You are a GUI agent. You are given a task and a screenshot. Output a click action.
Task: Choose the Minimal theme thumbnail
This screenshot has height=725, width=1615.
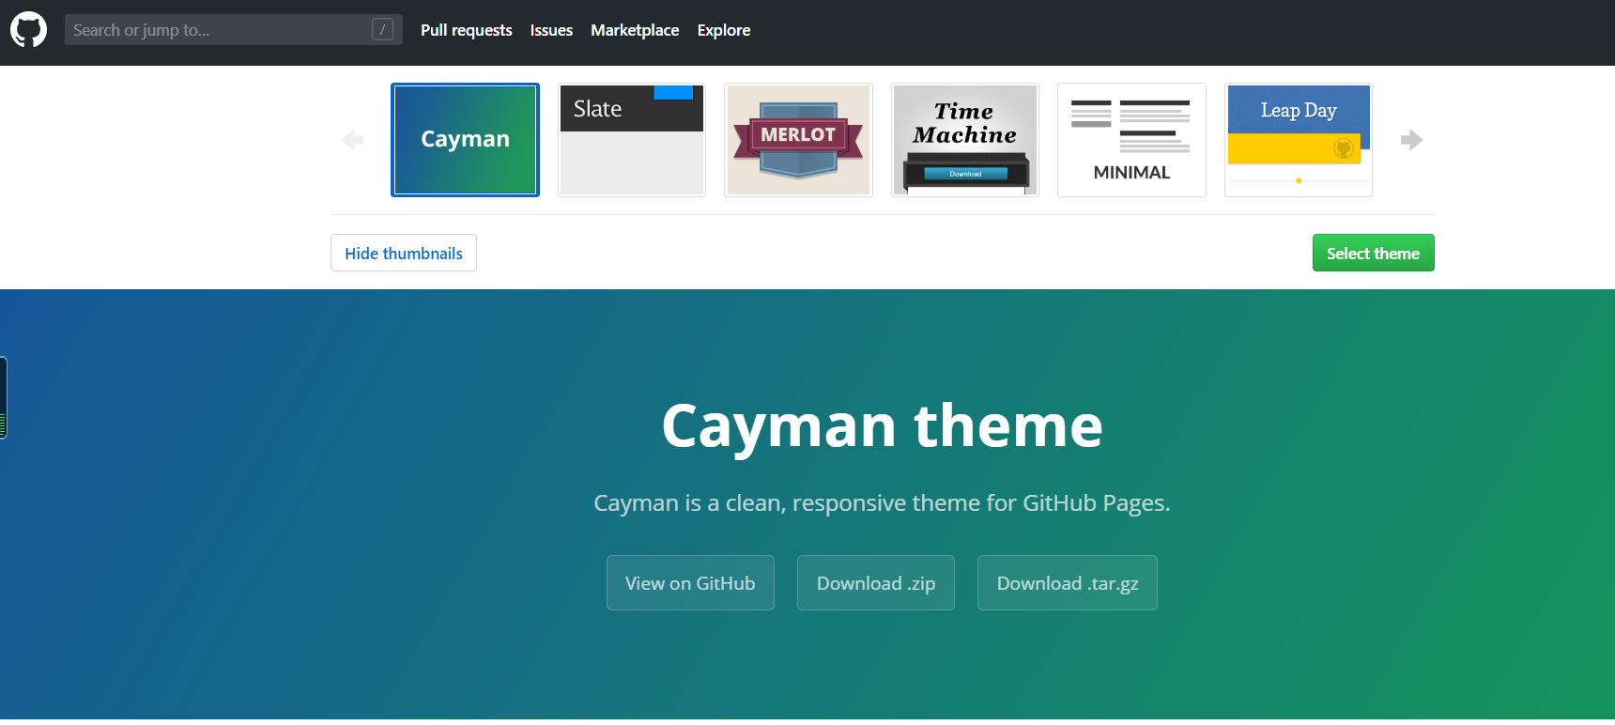click(1131, 140)
